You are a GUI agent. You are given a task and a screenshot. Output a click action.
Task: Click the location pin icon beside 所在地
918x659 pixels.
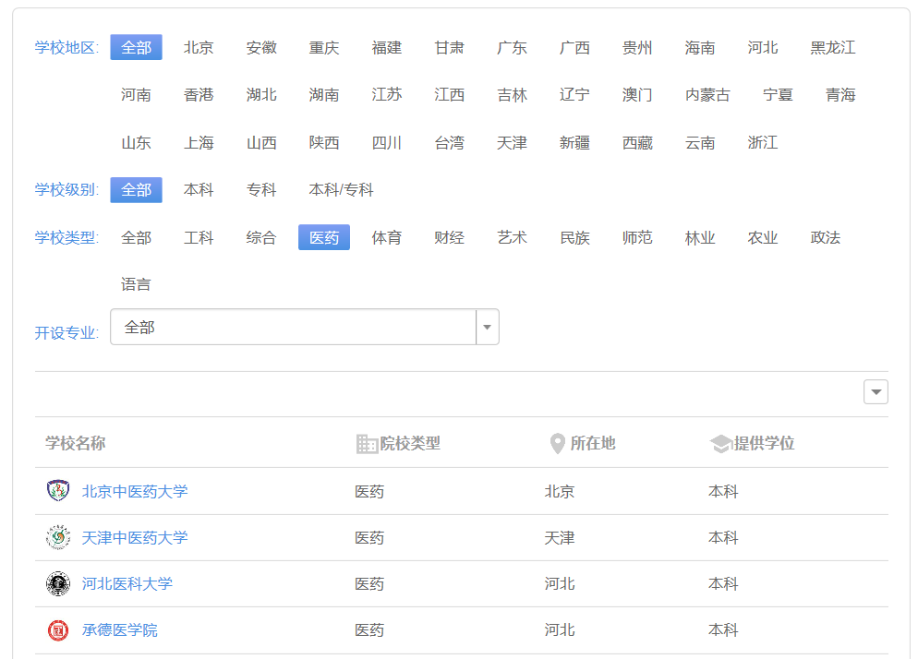tap(557, 444)
